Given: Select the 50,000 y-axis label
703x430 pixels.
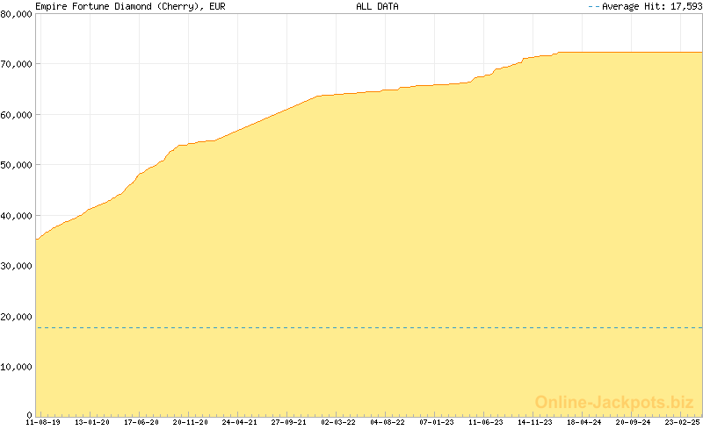Looking at the screenshot, I should click(x=16, y=165).
